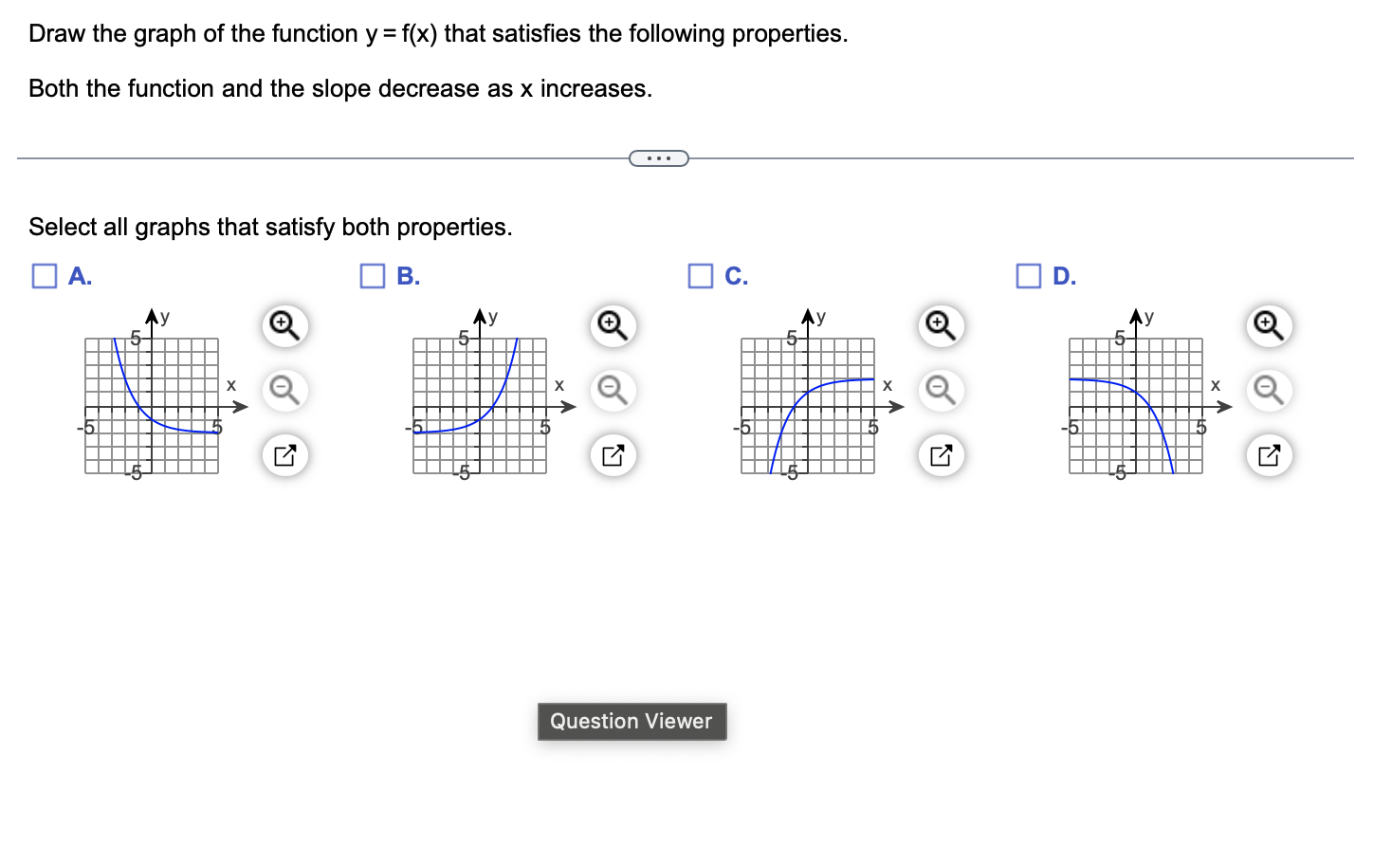Click the zoom-out magnifier icon for graph D

(x=1268, y=390)
